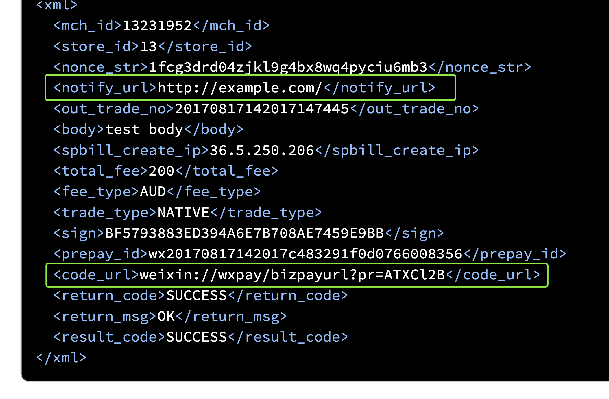Click the sign hash value
Viewport: 609px width, 399px height.
point(244,233)
